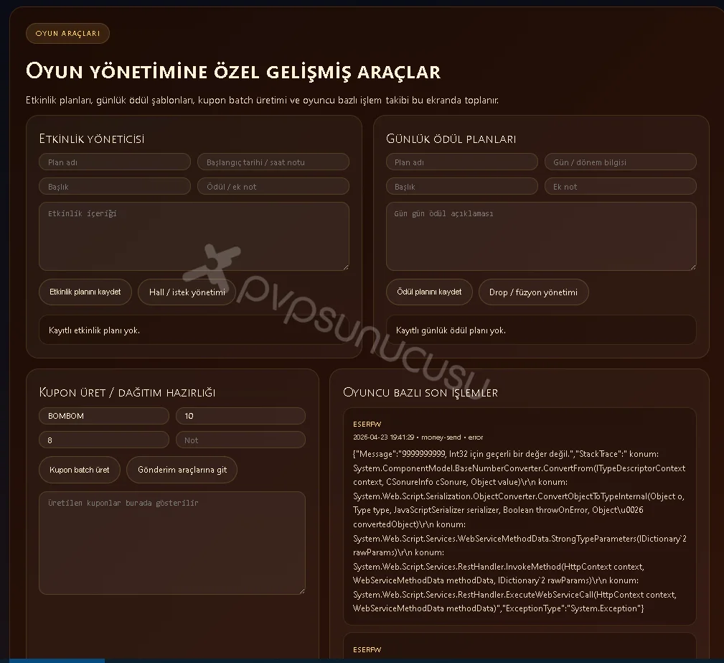Click the first ESERFW log entry name
724x663 pixels.
point(367,424)
